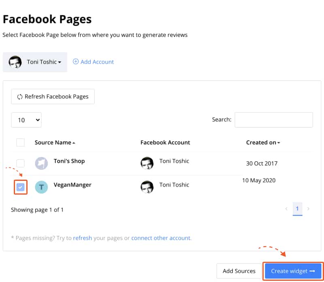324x282 pixels.
Task: Click the Add Sources button
Action: pos(239,271)
